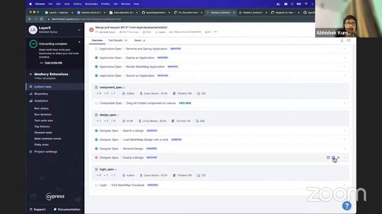
Task: Open Render MeshMap Application test row
Action: [220, 67]
